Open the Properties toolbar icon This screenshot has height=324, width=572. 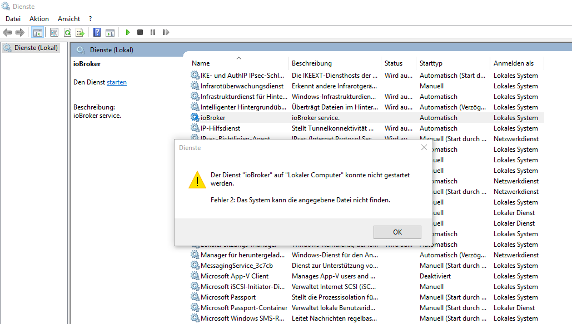54,32
